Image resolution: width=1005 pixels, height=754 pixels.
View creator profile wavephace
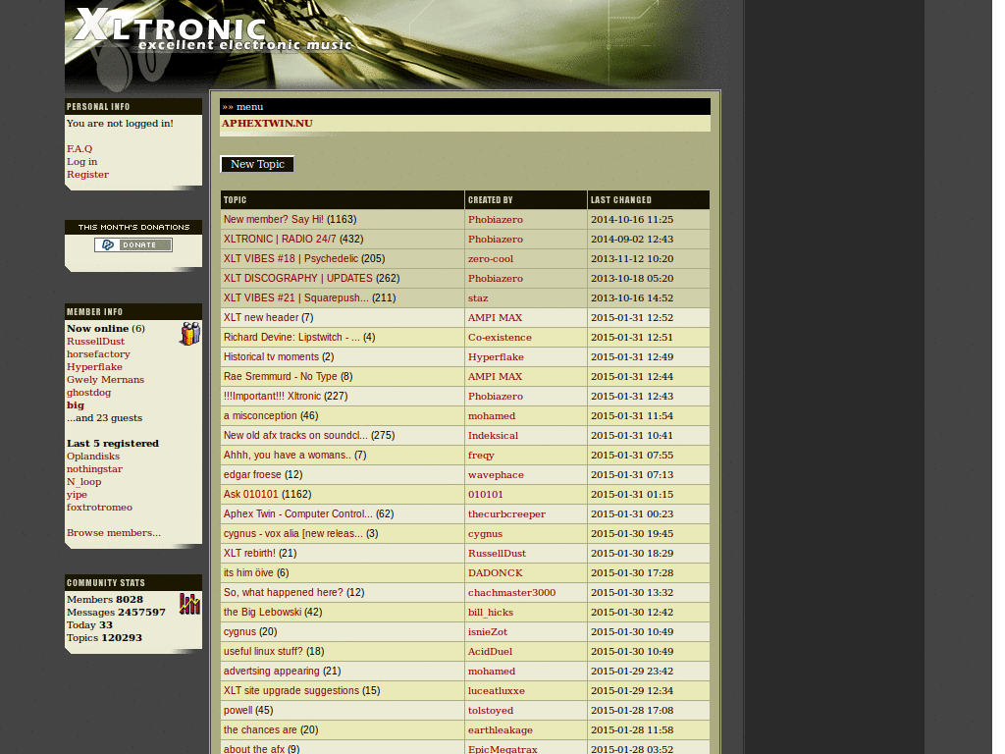click(x=496, y=475)
